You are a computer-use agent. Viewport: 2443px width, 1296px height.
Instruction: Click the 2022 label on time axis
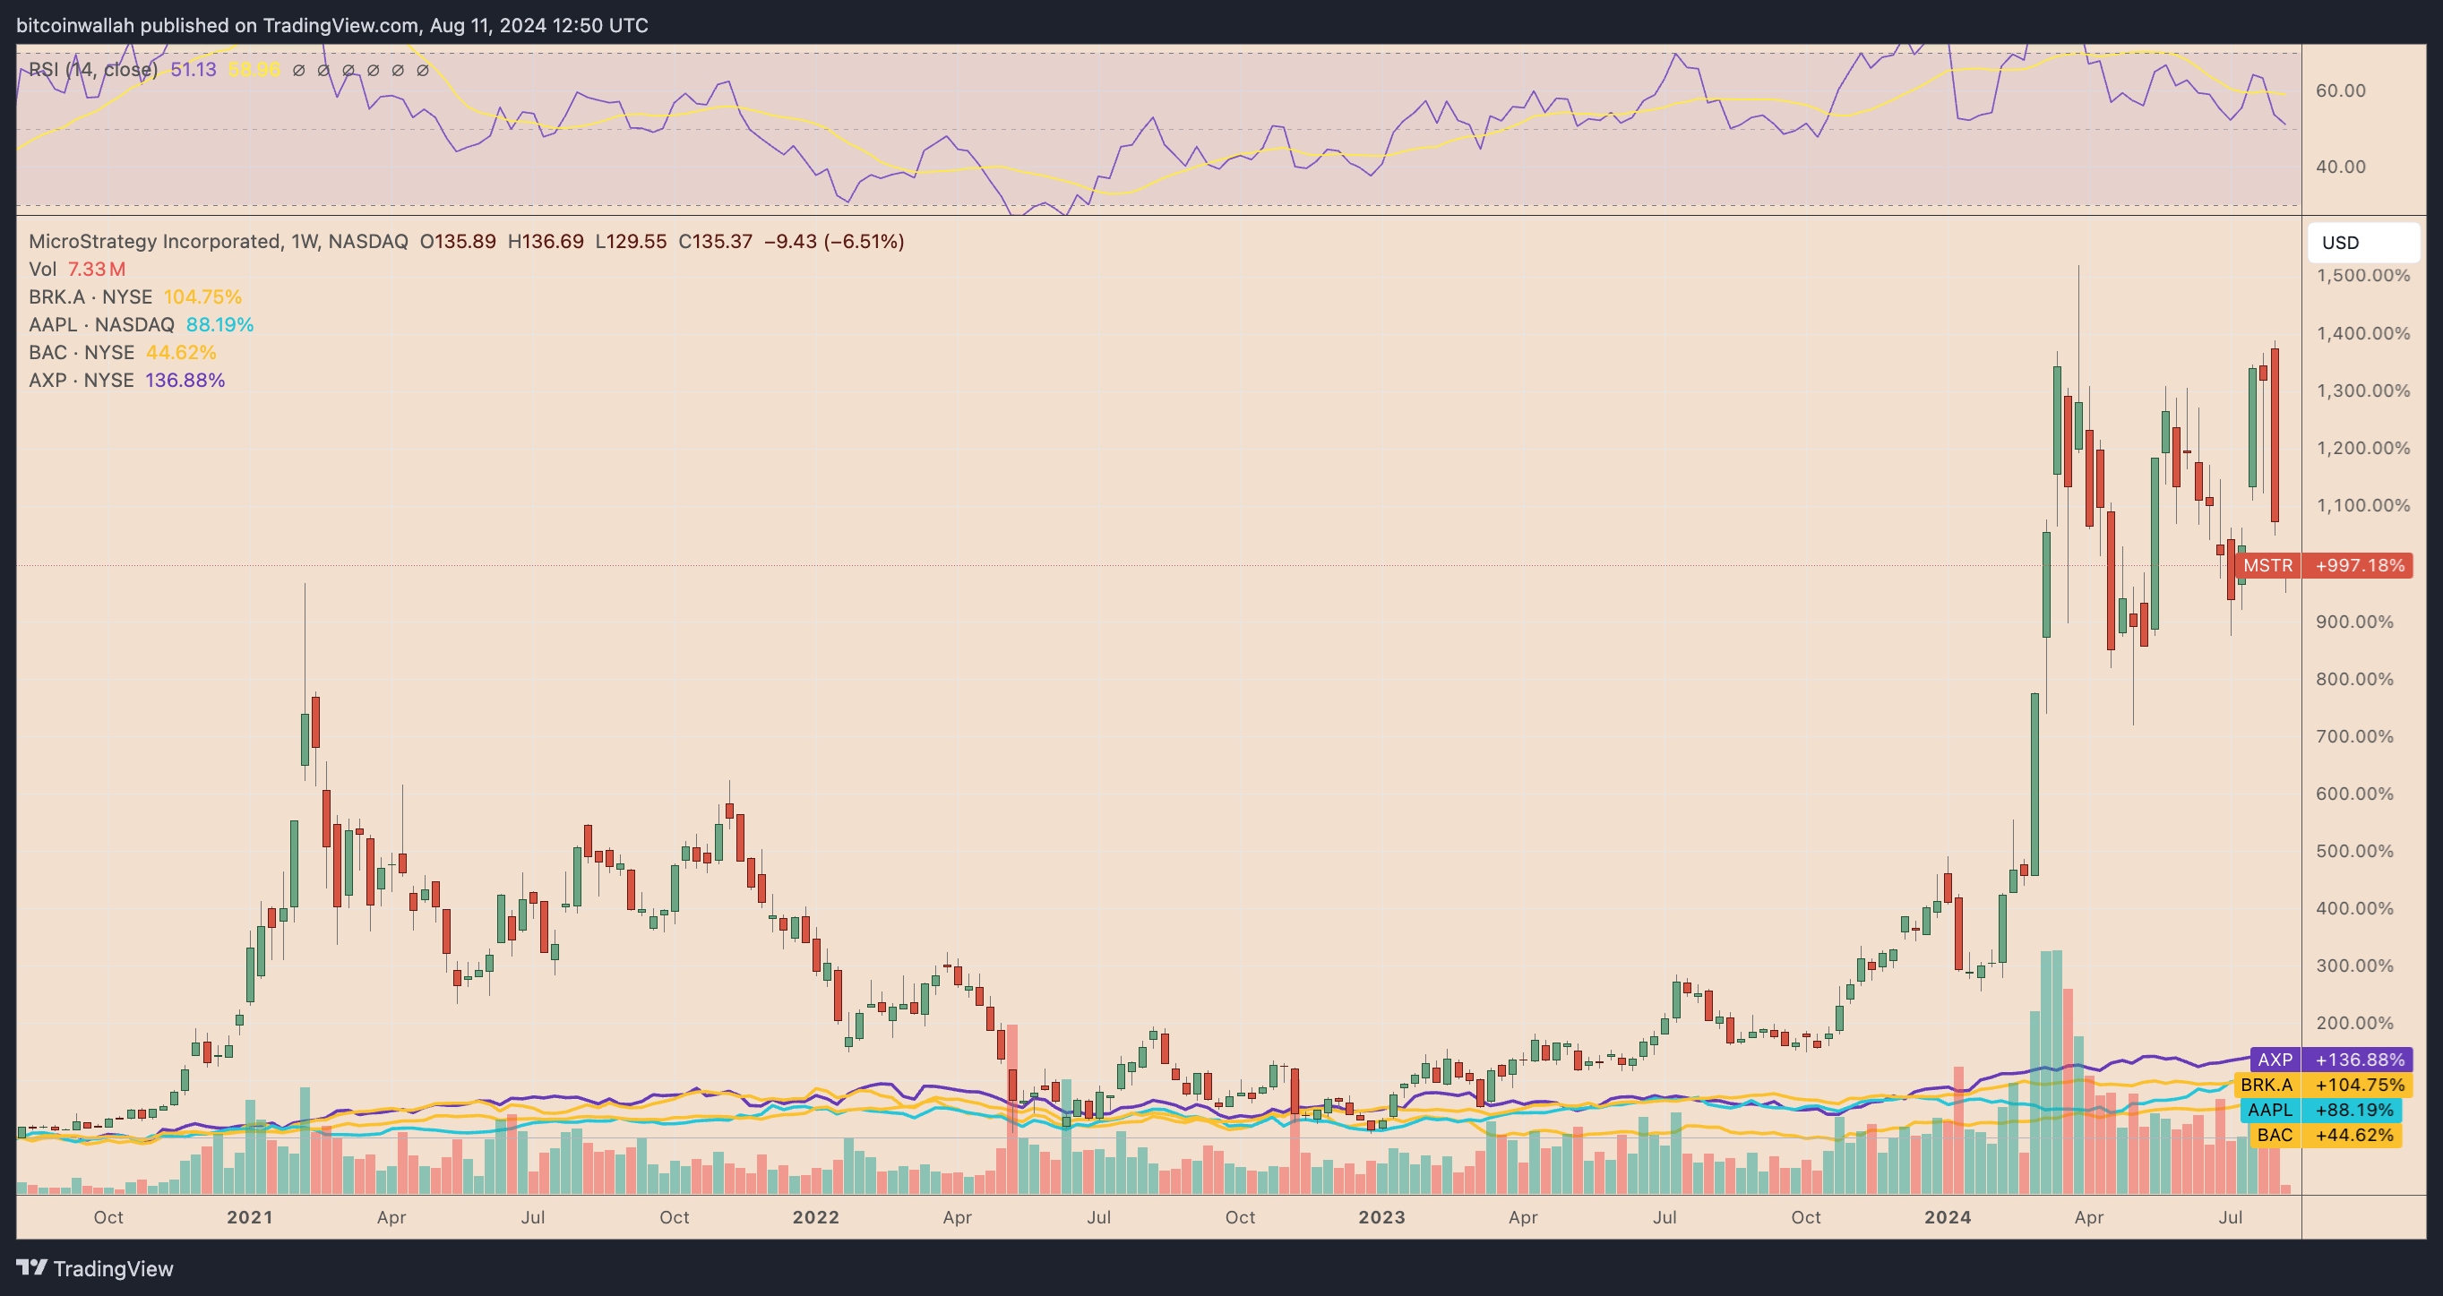[815, 1217]
